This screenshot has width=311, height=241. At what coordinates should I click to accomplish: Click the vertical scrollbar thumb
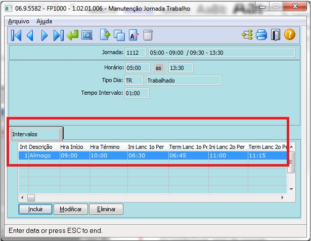tap(291, 162)
